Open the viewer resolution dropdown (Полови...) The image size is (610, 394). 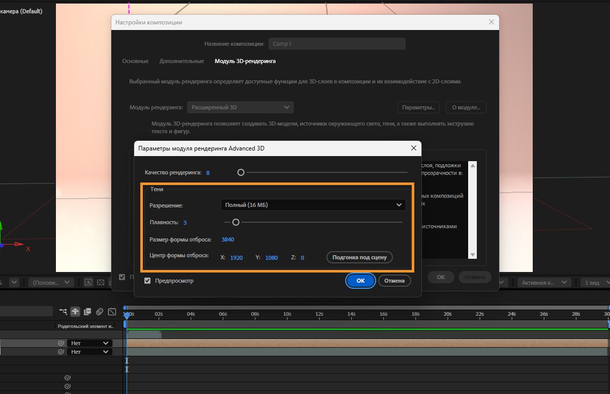[x=51, y=282]
